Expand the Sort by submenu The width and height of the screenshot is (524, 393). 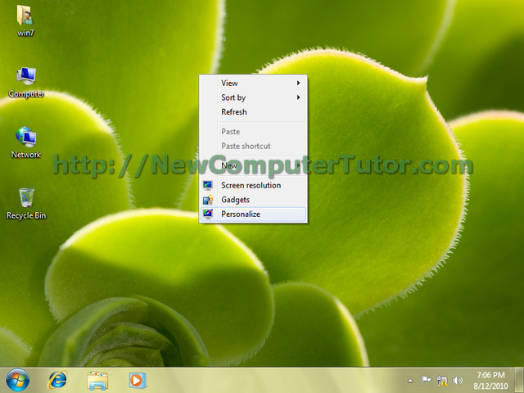(x=253, y=97)
